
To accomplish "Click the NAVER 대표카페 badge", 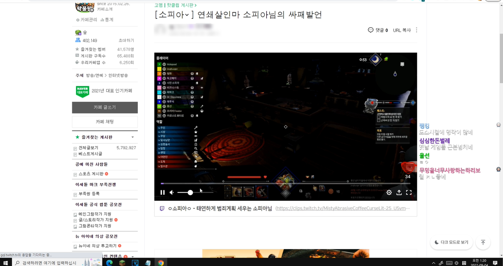I will 82,91.
